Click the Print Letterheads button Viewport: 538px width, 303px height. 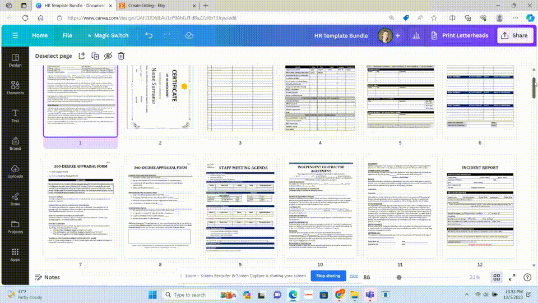tap(460, 35)
